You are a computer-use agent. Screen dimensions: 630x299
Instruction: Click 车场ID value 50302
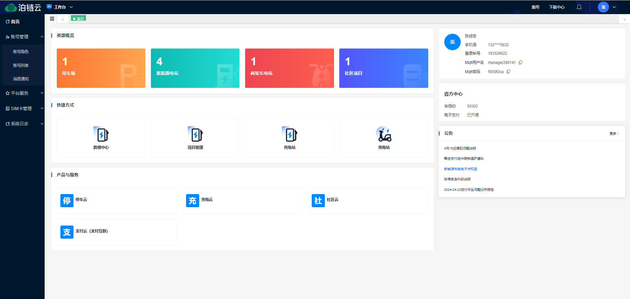tap(472, 106)
